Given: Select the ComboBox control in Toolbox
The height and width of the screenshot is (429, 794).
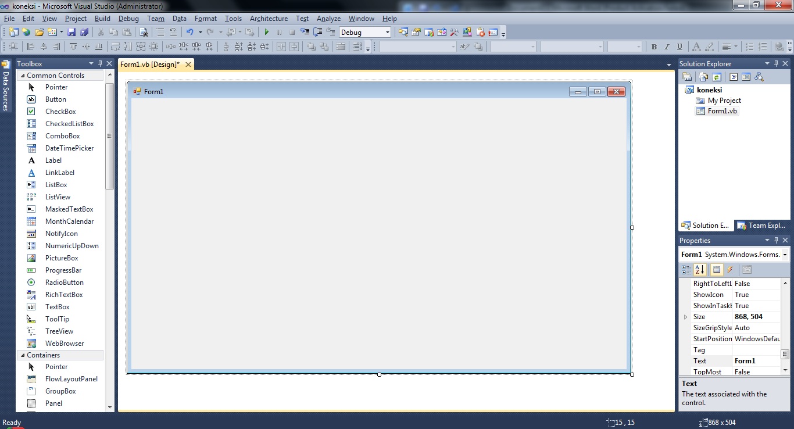Looking at the screenshot, I should click(x=62, y=136).
